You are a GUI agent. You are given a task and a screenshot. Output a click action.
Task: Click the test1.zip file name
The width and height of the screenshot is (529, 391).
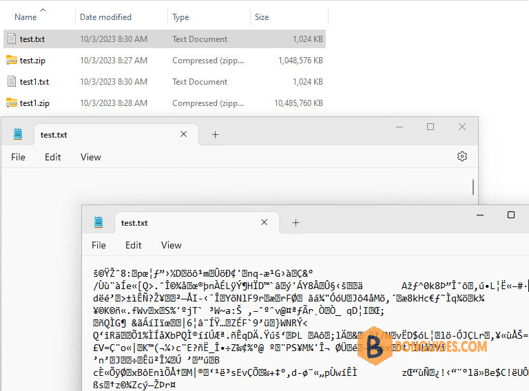click(x=34, y=103)
